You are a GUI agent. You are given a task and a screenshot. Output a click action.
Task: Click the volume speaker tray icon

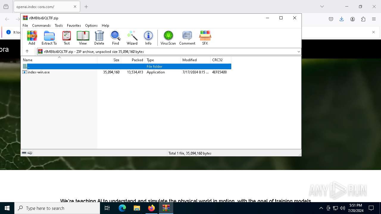click(343, 208)
